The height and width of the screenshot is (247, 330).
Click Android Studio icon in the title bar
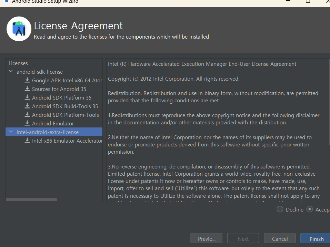[x=7, y=1]
